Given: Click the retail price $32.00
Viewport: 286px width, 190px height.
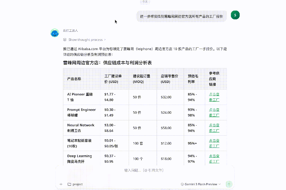Looking at the screenshot, I should point(166,97).
